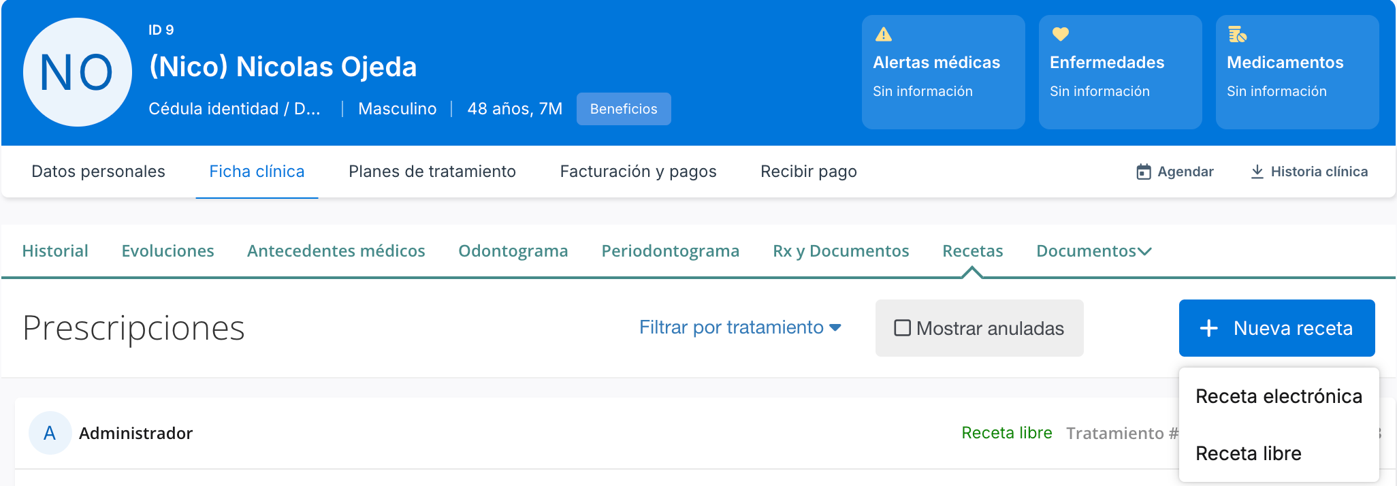Click the Beneficios button
Image resolution: width=1397 pixels, height=486 pixels.
click(x=624, y=109)
